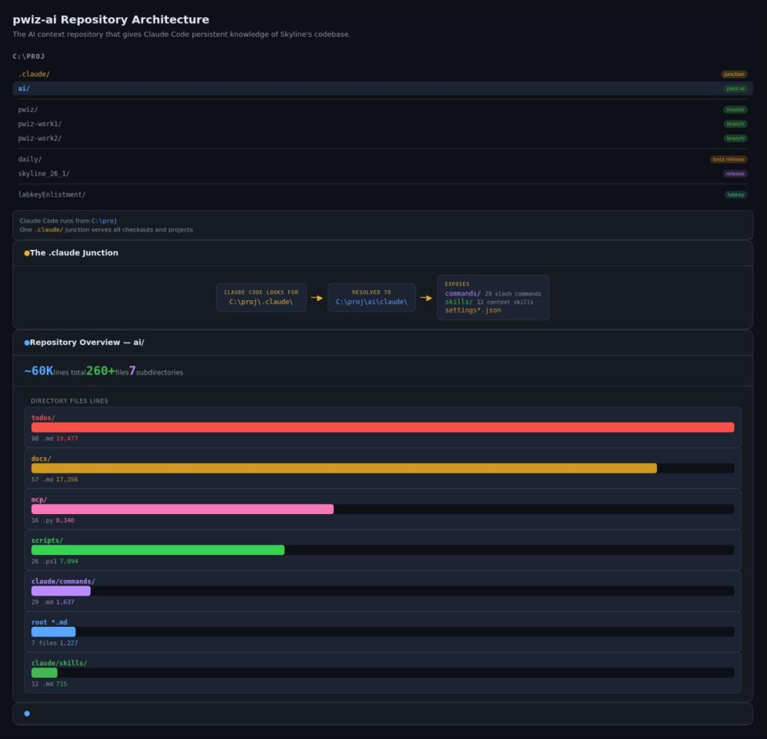Click the arrow before the Exposes box
Screen dimensions: 767x739
click(x=426, y=298)
